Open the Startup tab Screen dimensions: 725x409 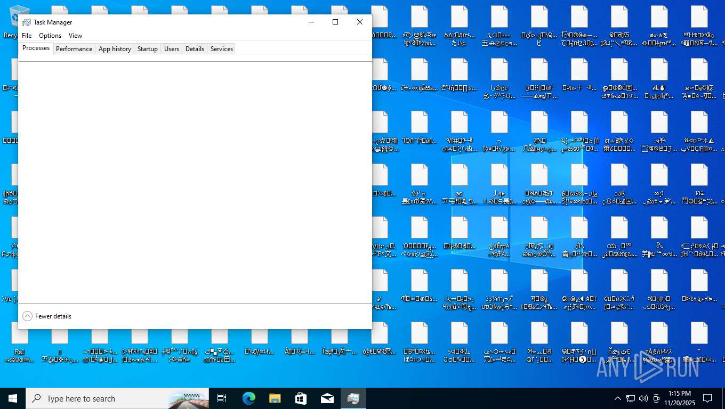(x=148, y=49)
